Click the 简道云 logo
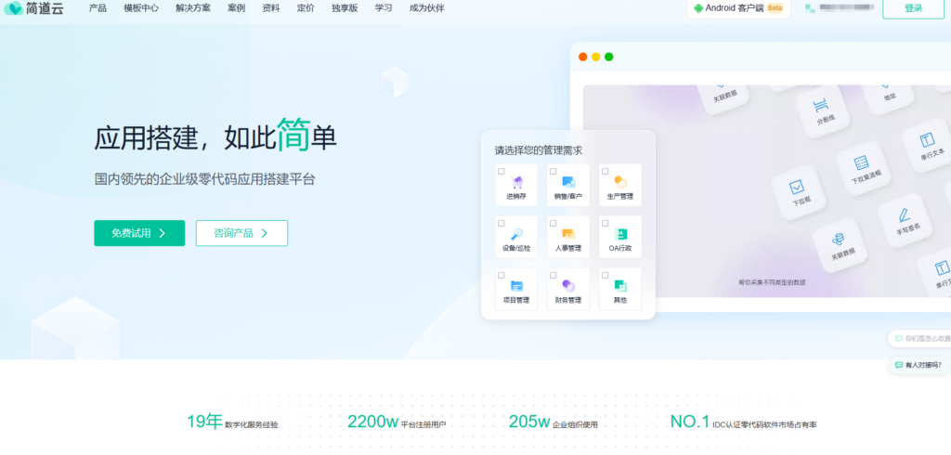 (x=34, y=8)
